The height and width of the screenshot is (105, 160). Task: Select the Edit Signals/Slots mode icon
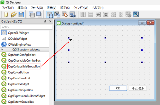click(x=57, y=14)
